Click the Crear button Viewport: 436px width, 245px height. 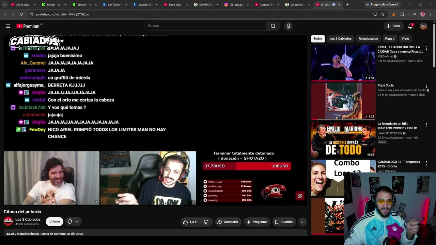[x=393, y=26]
